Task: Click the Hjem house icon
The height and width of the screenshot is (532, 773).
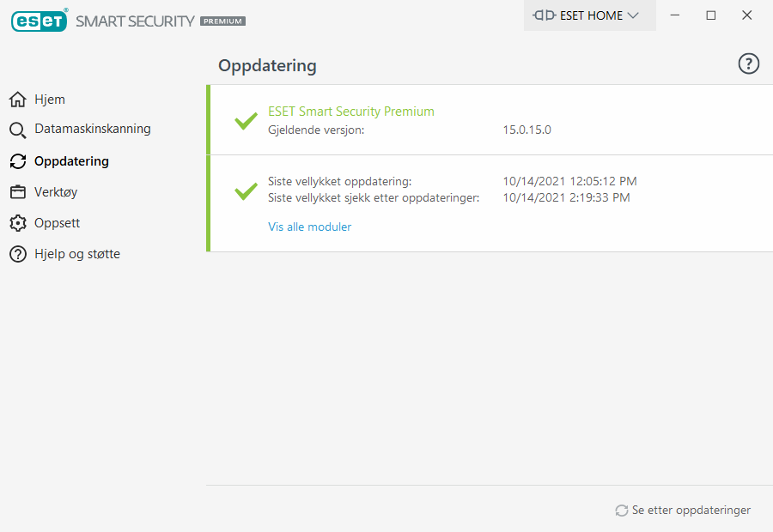Action: pos(18,100)
